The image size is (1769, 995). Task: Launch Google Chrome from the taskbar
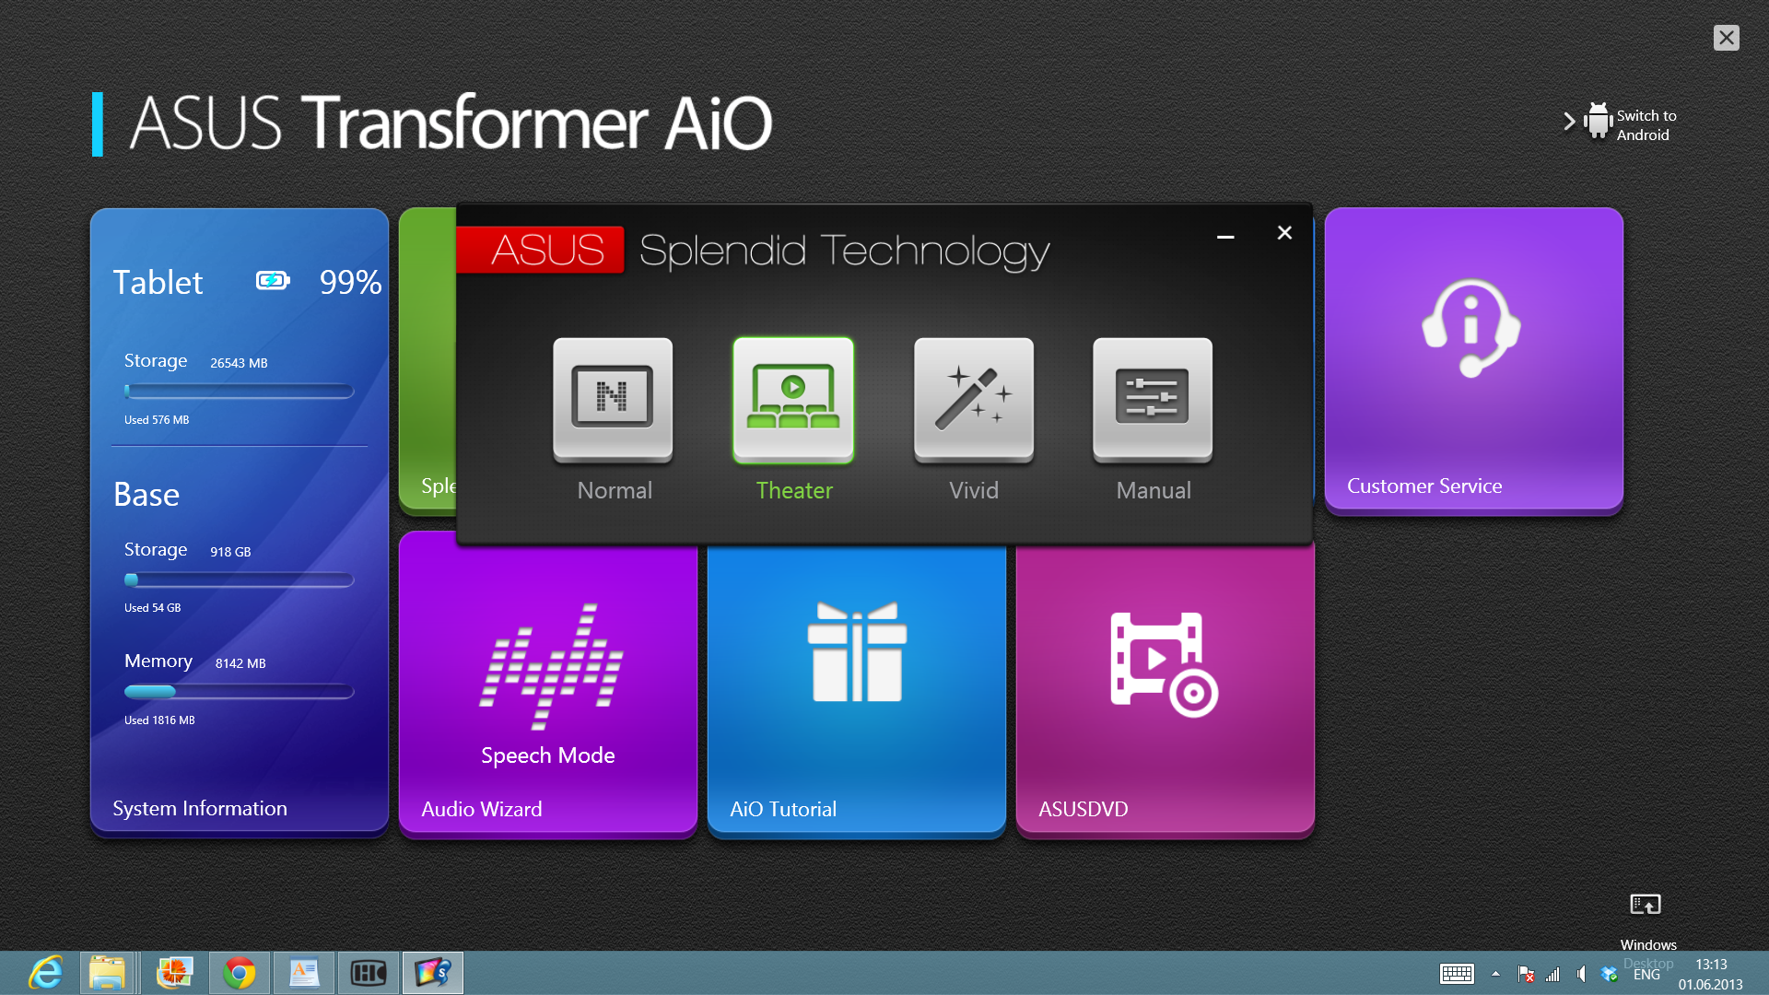[240, 973]
